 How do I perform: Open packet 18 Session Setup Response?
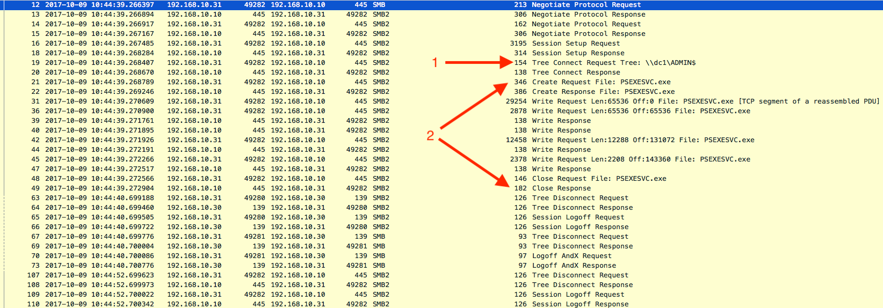(x=578, y=53)
